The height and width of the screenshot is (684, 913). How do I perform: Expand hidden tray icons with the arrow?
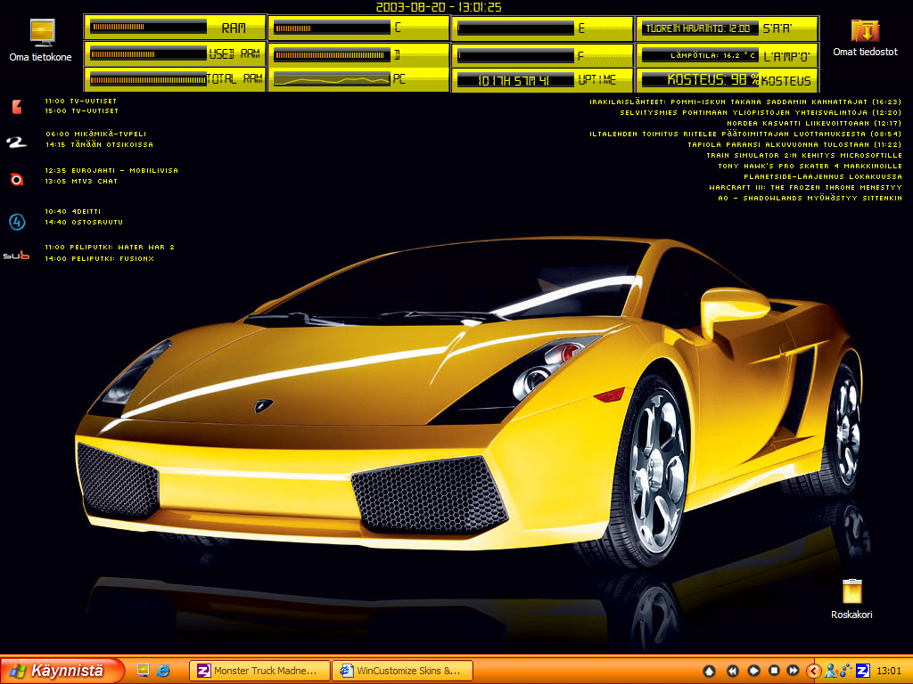point(813,671)
